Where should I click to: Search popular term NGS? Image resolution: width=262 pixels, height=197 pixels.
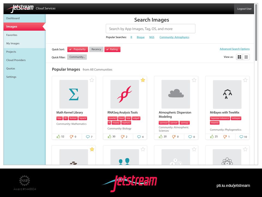152,37
